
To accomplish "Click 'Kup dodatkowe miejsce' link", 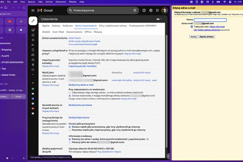I will point(109,152).
